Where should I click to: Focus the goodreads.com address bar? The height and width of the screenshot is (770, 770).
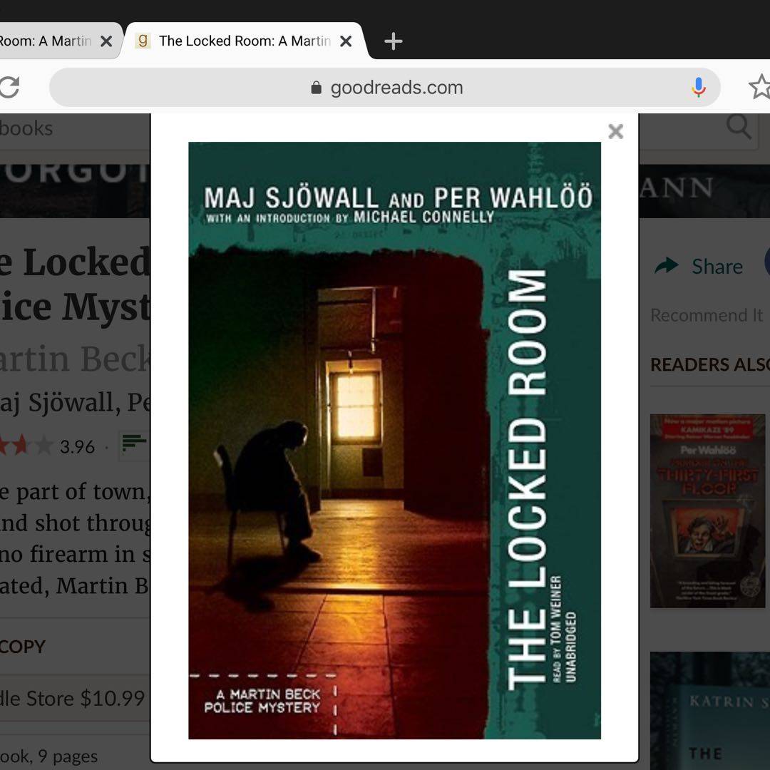tap(396, 88)
